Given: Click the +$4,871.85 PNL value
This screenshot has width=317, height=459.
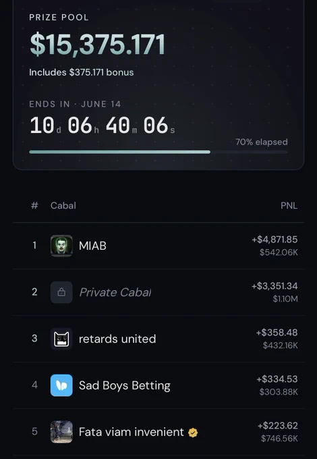Looking at the screenshot, I should (275, 240).
